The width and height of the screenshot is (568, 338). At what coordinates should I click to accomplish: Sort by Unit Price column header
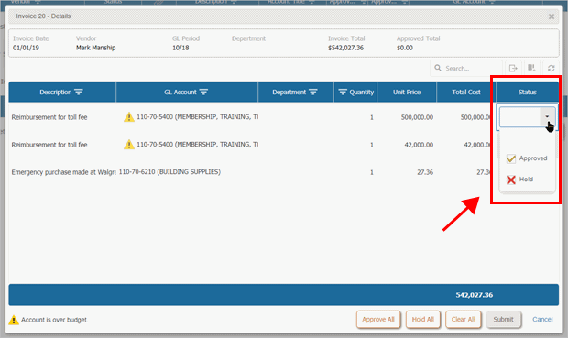407,92
